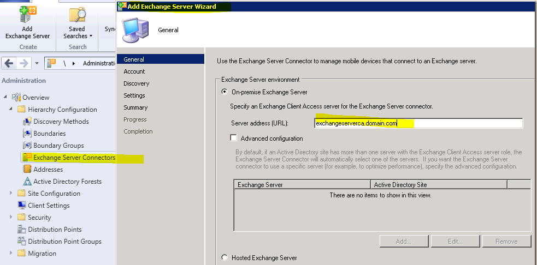Select Addresses in the tree
Image resolution: width=537 pixels, height=265 pixels.
(48, 169)
